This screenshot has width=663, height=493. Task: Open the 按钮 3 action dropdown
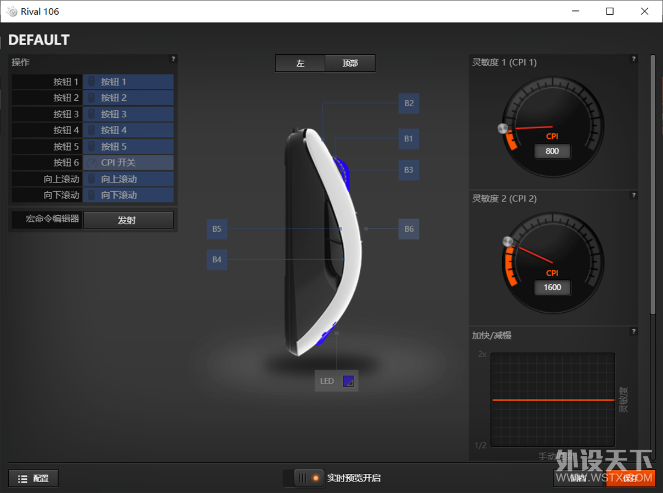[x=128, y=114]
